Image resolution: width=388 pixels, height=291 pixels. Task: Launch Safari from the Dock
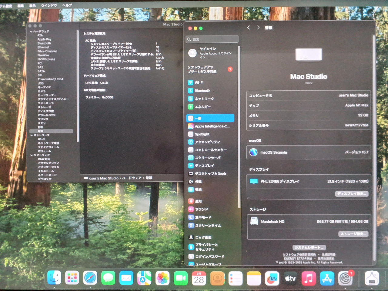(x=90, y=278)
